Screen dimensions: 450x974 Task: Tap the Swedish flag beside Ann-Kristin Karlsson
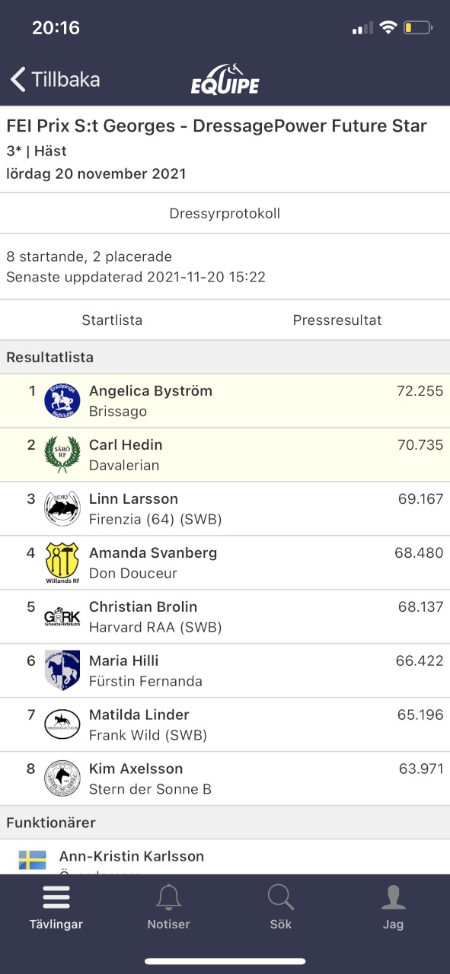point(32,860)
